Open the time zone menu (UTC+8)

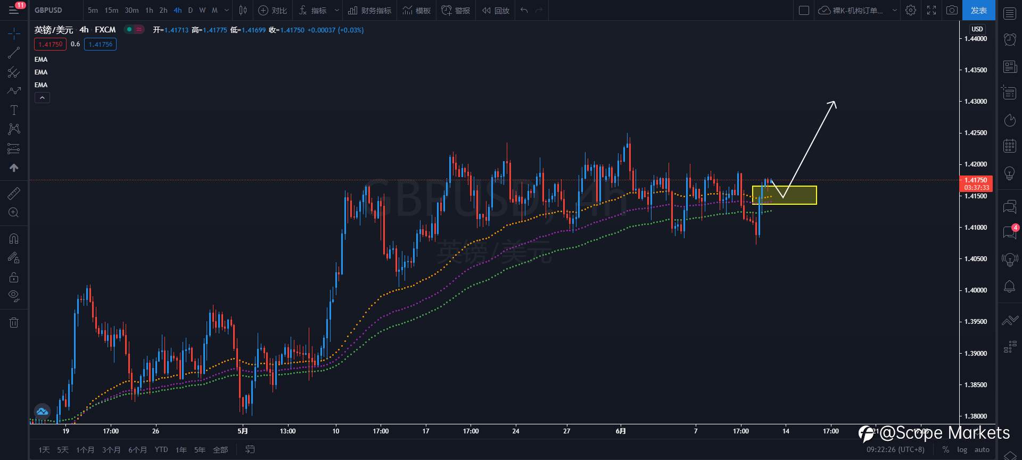[895, 449]
